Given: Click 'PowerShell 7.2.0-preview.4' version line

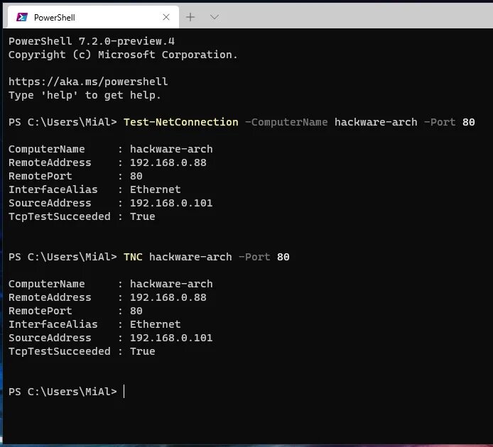Looking at the screenshot, I should click(92, 41).
